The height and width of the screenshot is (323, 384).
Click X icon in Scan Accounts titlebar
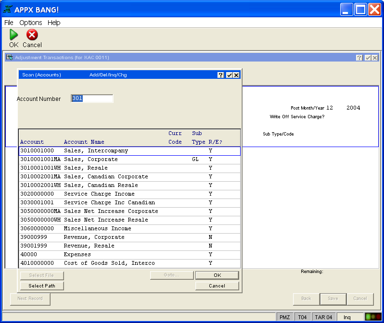pos(236,75)
